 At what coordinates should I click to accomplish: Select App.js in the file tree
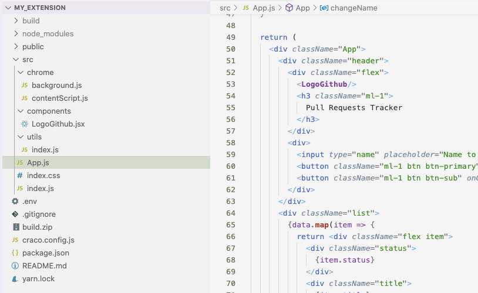[38, 163]
